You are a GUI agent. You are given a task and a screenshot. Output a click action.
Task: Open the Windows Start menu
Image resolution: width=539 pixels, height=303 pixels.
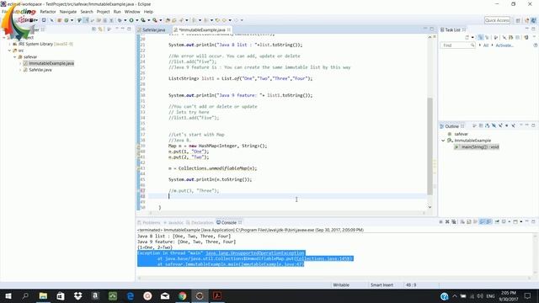[x=8, y=295]
